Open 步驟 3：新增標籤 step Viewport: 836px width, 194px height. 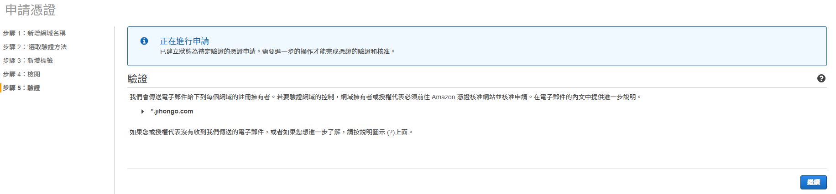tap(28, 61)
